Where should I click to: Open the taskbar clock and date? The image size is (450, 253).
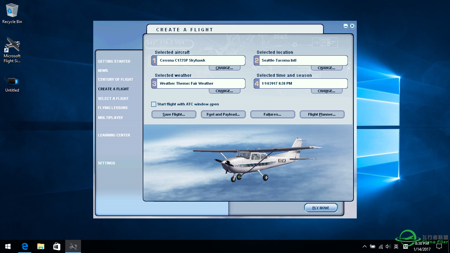point(422,246)
